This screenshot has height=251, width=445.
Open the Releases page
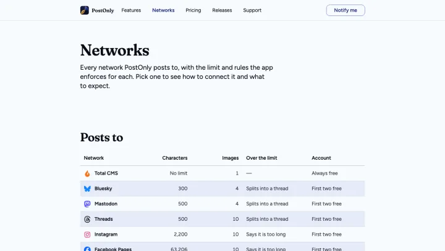click(x=222, y=10)
